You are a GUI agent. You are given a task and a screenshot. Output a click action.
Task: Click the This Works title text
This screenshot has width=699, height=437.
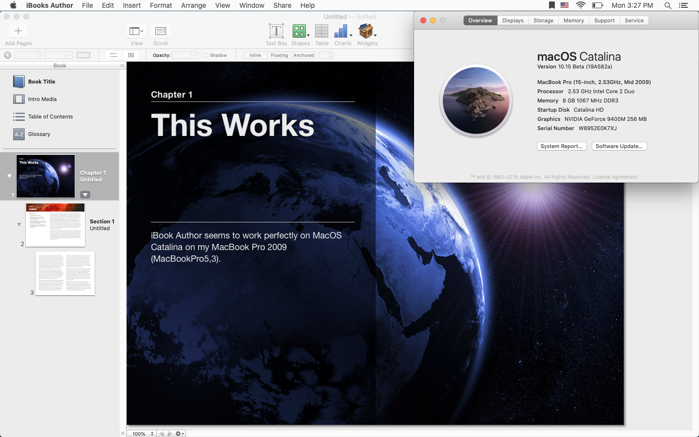tap(233, 125)
